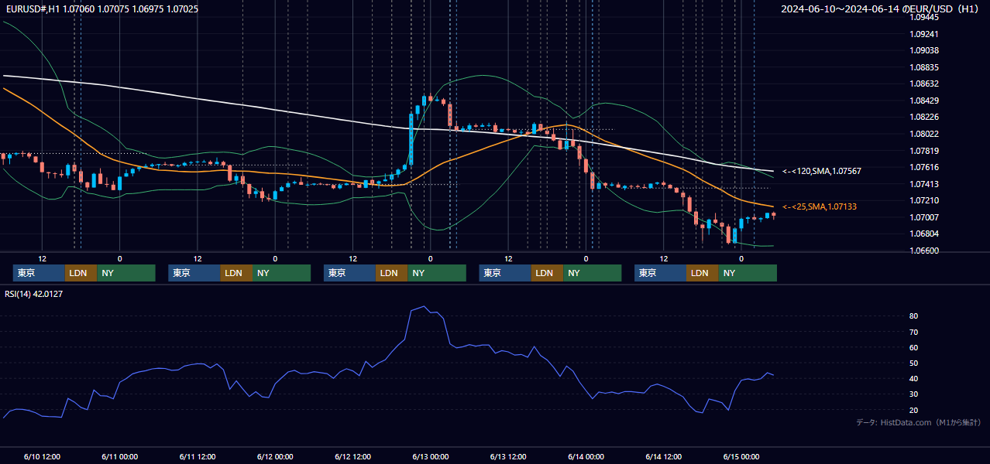Click the 6/13 12:00 date label
The width and height of the screenshot is (990, 464).
click(x=508, y=456)
